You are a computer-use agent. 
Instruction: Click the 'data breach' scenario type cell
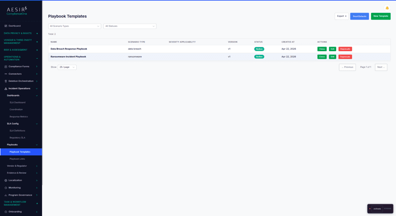(135, 49)
